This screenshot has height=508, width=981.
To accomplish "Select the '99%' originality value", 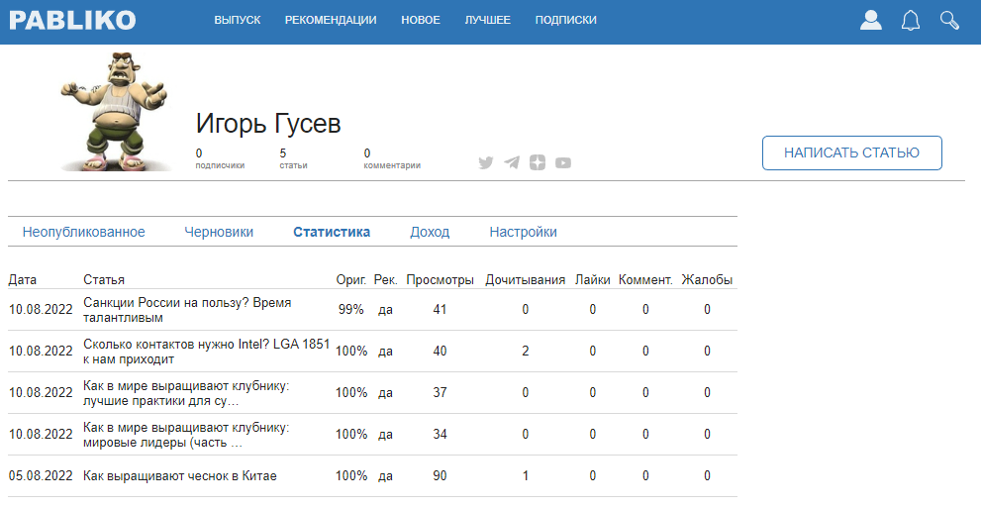I will coord(351,310).
